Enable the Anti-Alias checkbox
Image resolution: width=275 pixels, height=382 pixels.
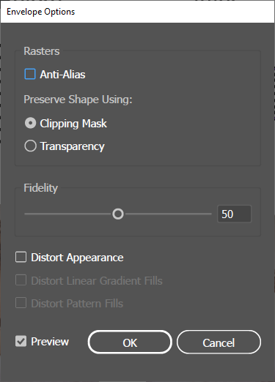pos(30,74)
